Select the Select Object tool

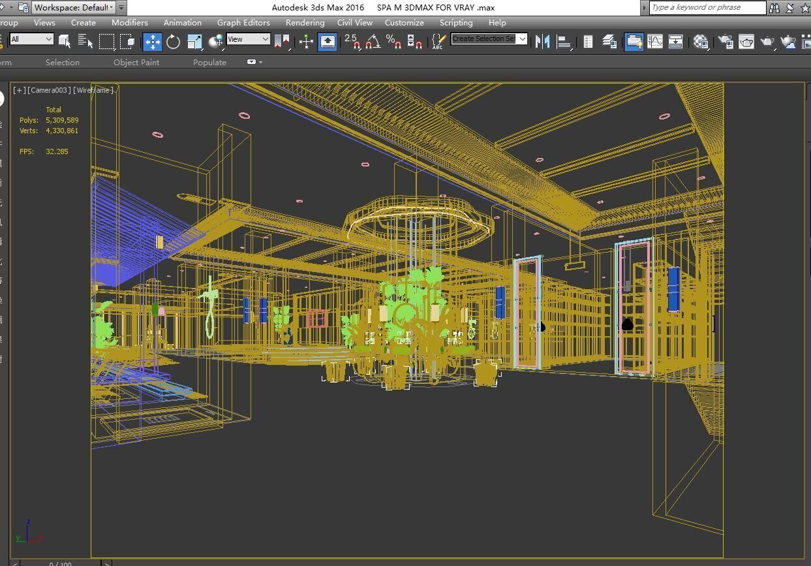click(65, 41)
